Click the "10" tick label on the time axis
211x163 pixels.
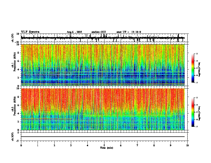click(187, 145)
